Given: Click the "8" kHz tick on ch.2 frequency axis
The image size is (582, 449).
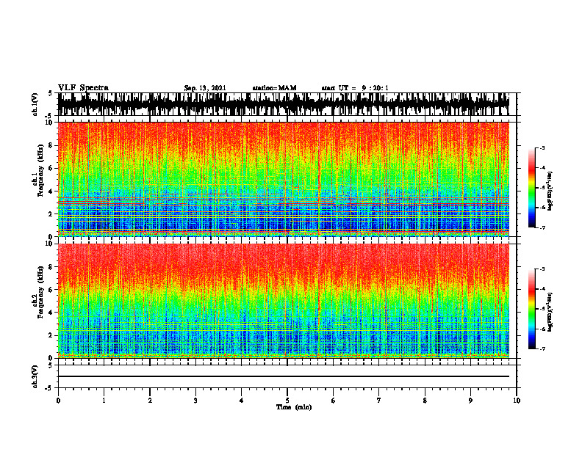Looking at the screenshot, I should (51, 267).
